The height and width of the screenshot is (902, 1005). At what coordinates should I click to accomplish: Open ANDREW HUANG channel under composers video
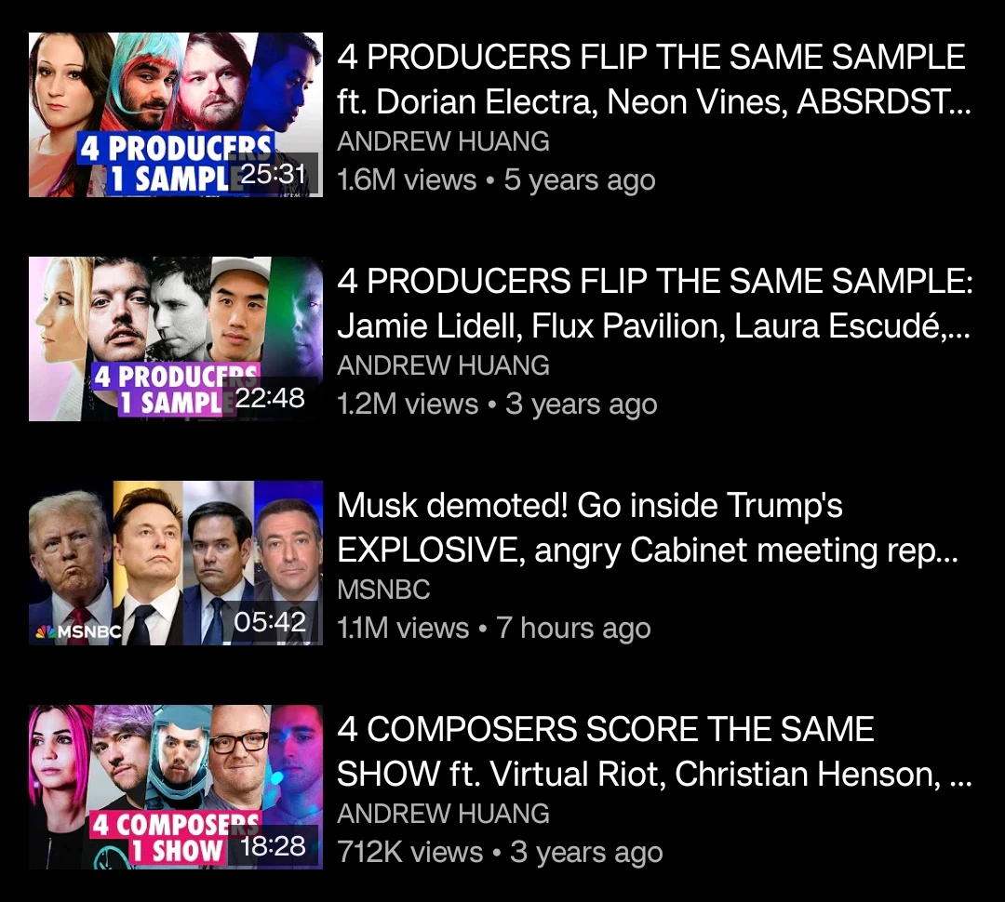pyautogui.click(x=444, y=815)
